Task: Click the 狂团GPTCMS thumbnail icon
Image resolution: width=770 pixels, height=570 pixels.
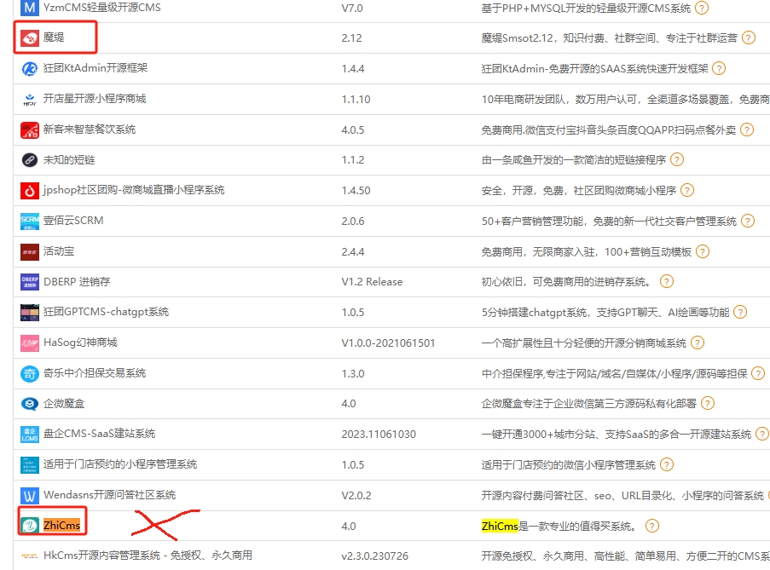Action: pyautogui.click(x=30, y=313)
